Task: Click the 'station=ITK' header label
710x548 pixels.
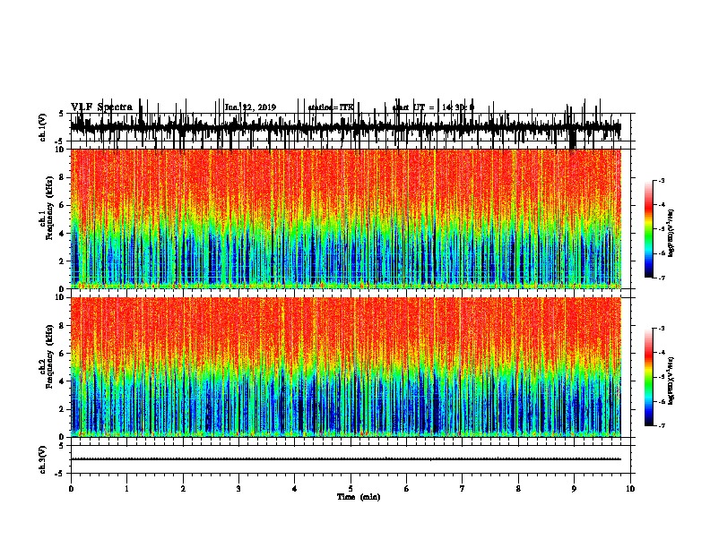Action: (331, 107)
